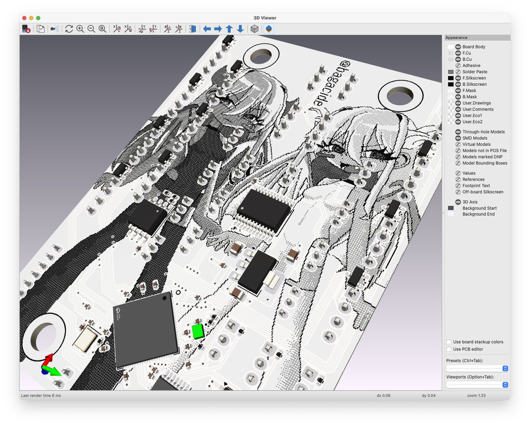Click the 'dy 0.04' status field
This screenshot has width=530, height=426.
click(429, 396)
